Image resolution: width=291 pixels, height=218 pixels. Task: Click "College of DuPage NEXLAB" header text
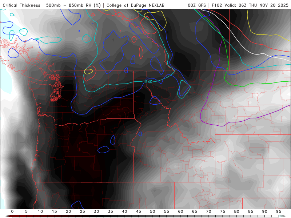point(135,5)
